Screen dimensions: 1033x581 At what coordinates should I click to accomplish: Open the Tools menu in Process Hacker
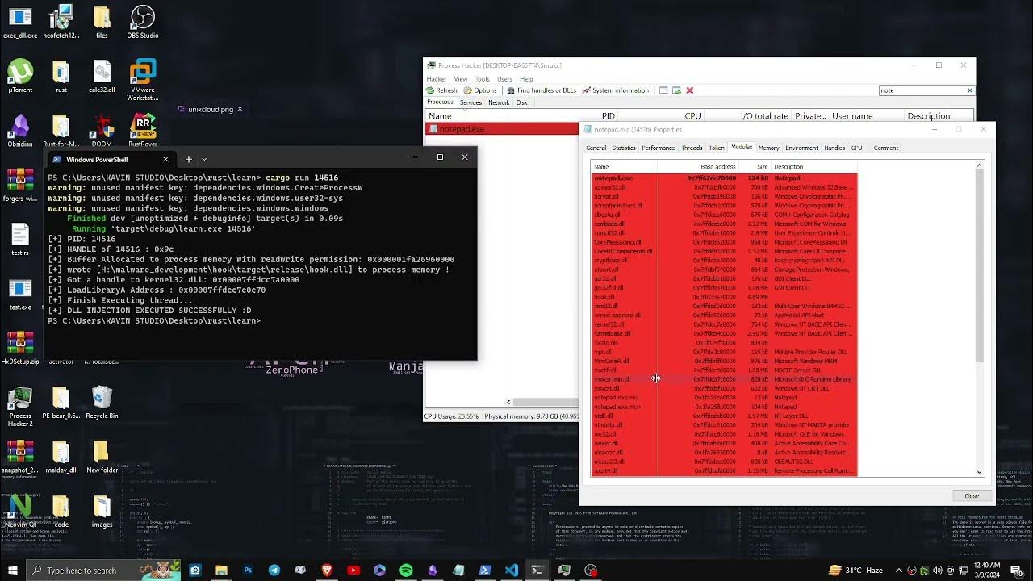[x=482, y=79]
